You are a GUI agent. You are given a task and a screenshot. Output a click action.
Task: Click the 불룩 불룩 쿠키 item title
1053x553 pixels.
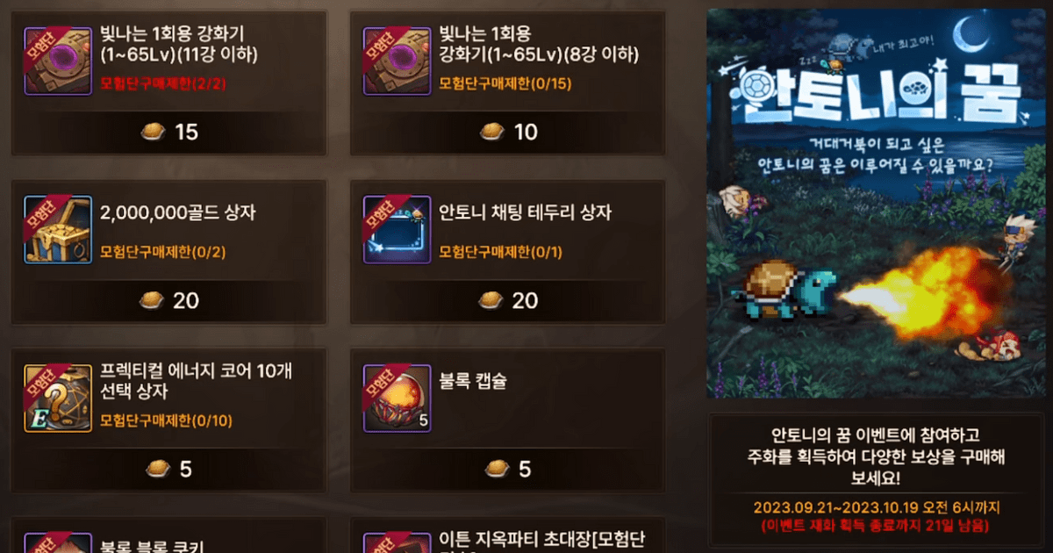pos(152,546)
